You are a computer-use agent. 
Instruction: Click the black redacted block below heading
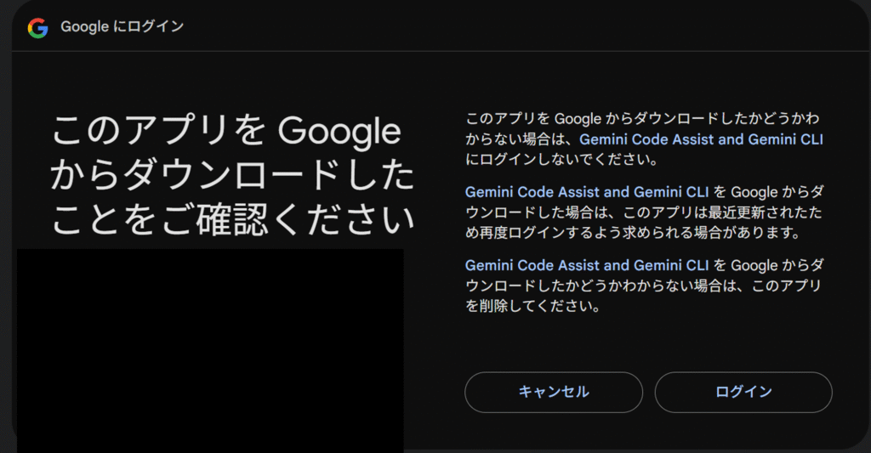coord(211,351)
